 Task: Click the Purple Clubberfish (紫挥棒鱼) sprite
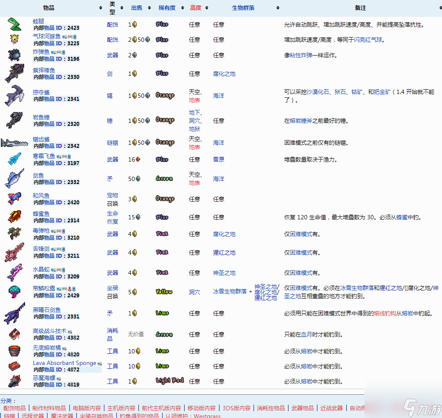tap(14, 73)
